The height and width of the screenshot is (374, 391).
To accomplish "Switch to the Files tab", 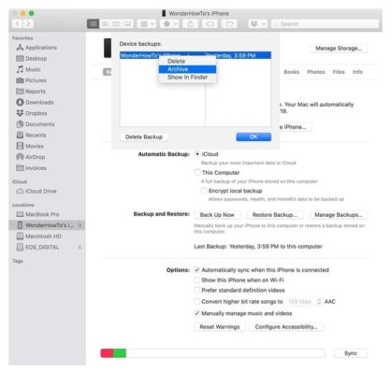I will click(339, 72).
